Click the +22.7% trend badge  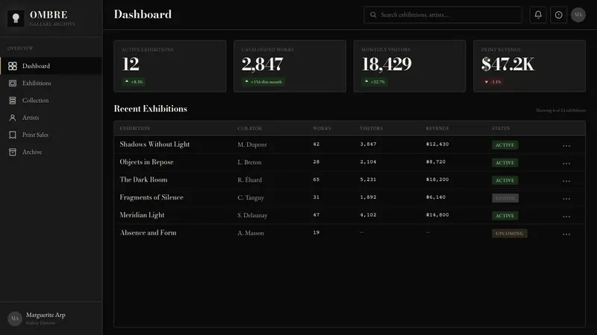(375, 82)
